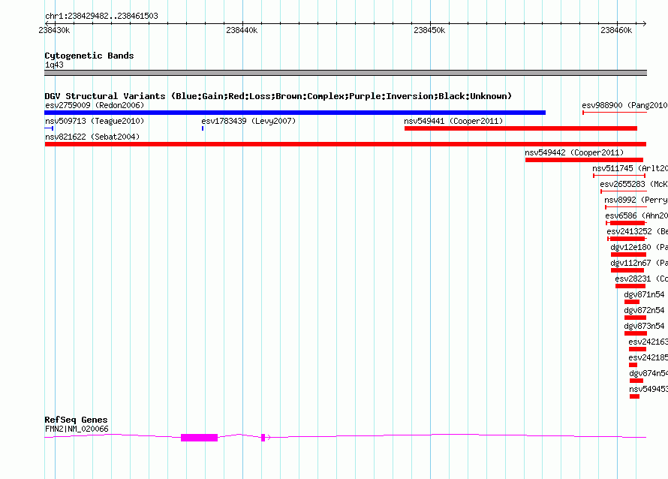Screen dimensions: 668x479
Task: Select the gray 1q43 cytogenetic band bar
Action: tap(345, 73)
